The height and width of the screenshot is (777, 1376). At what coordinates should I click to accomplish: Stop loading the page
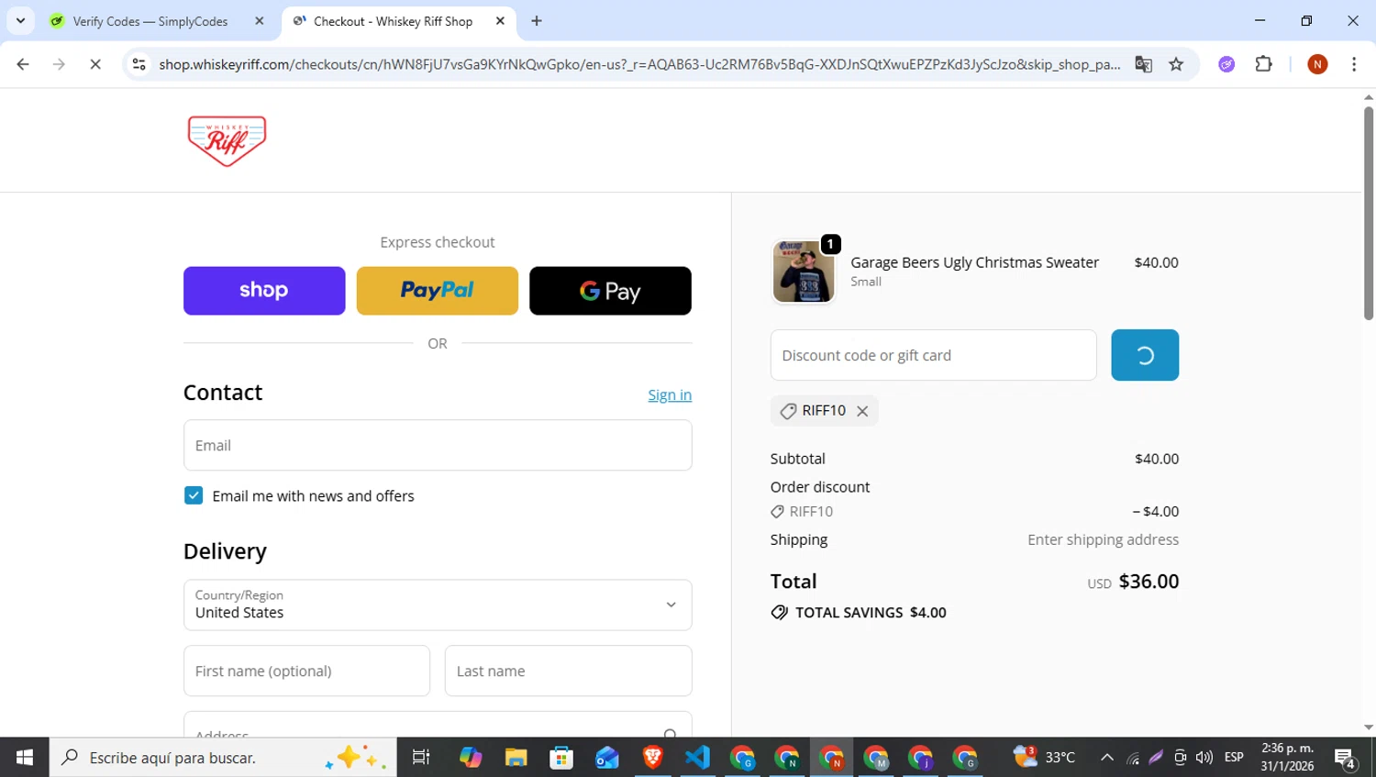[95, 64]
